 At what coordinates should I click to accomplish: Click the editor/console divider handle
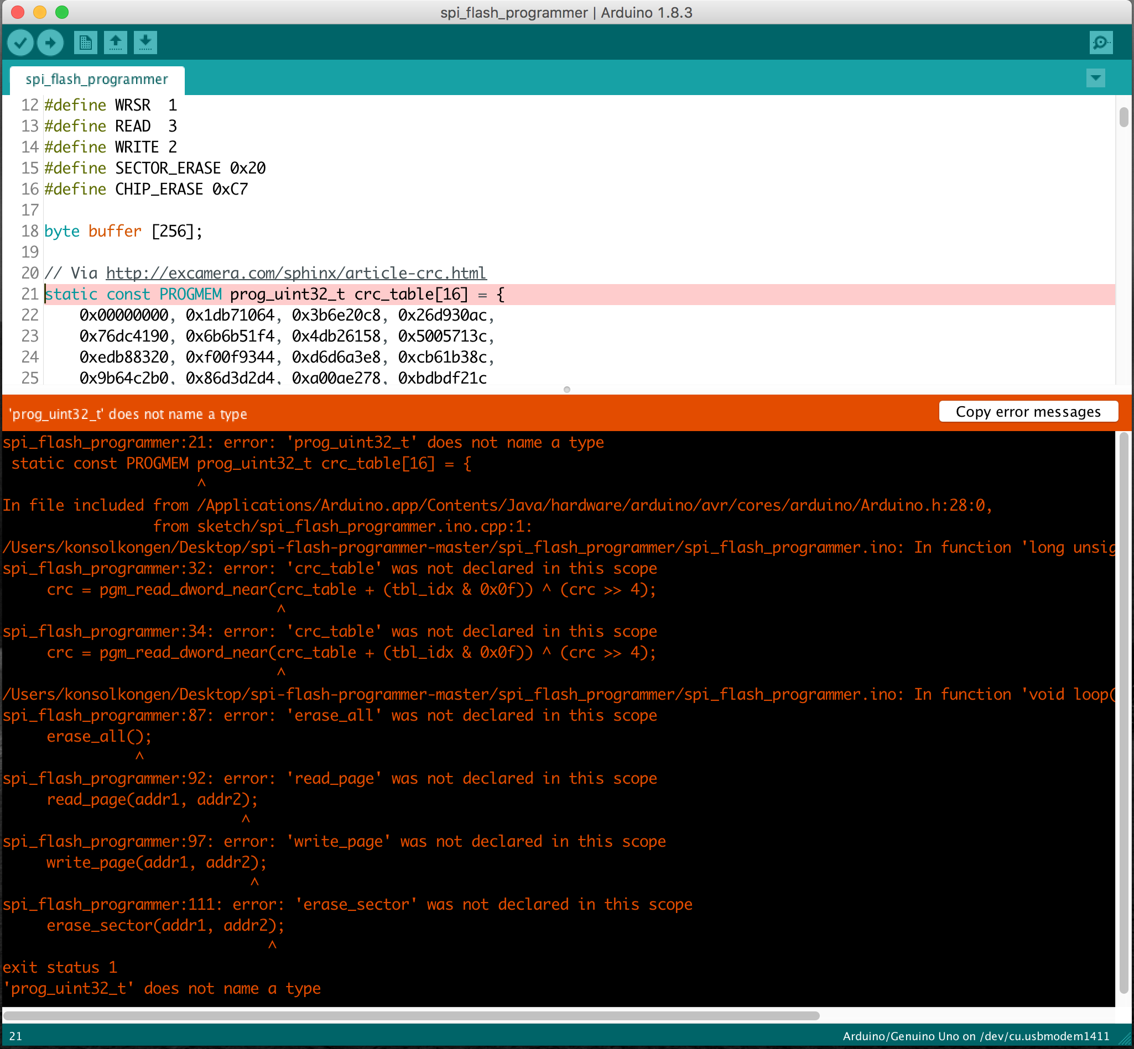point(566,390)
